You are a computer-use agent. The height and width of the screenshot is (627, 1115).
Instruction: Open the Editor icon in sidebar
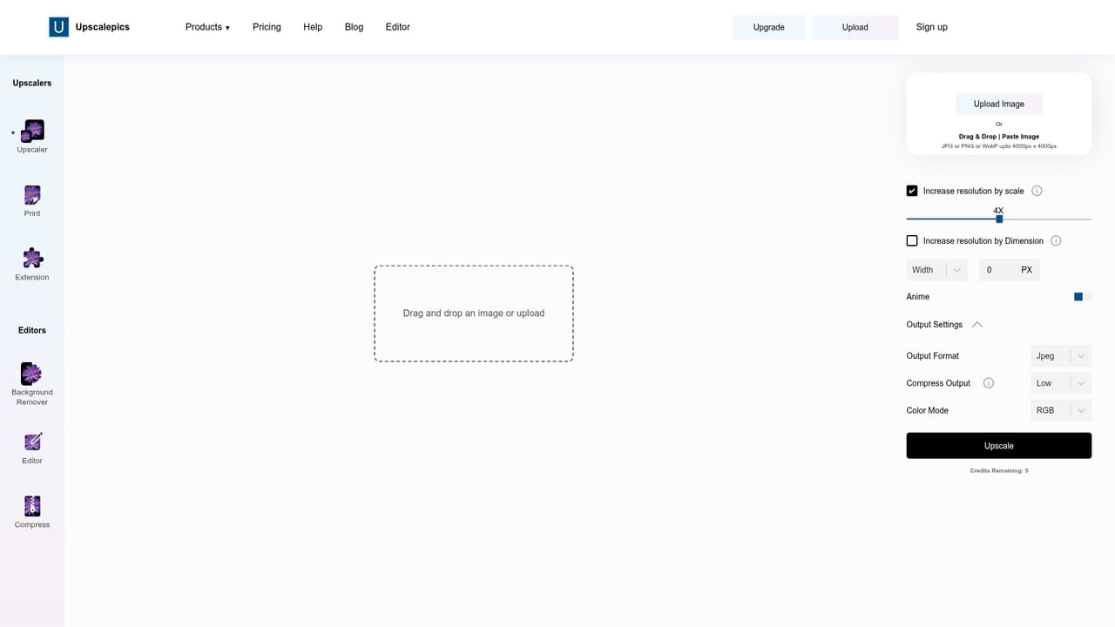tap(32, 442)
